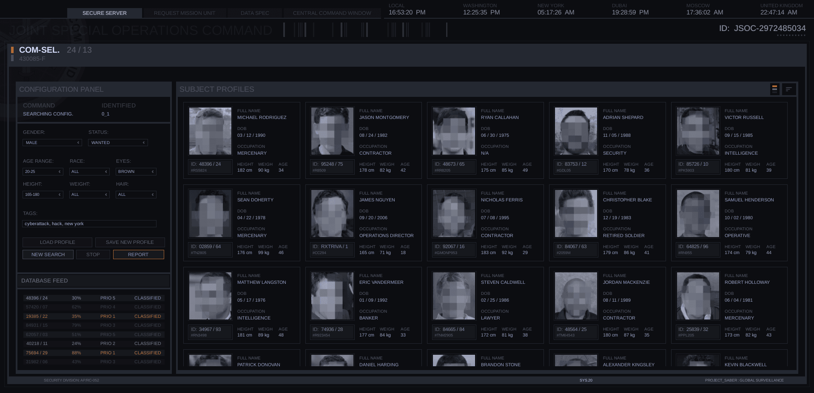Select Steven Caldwell's photo thumbnail

tap(454, 296)
